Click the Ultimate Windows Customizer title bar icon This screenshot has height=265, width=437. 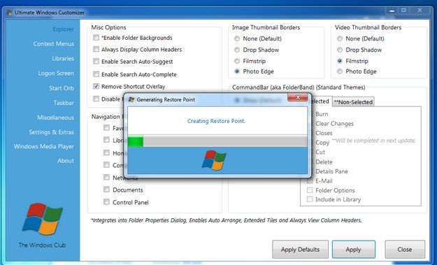pos(10,13)
